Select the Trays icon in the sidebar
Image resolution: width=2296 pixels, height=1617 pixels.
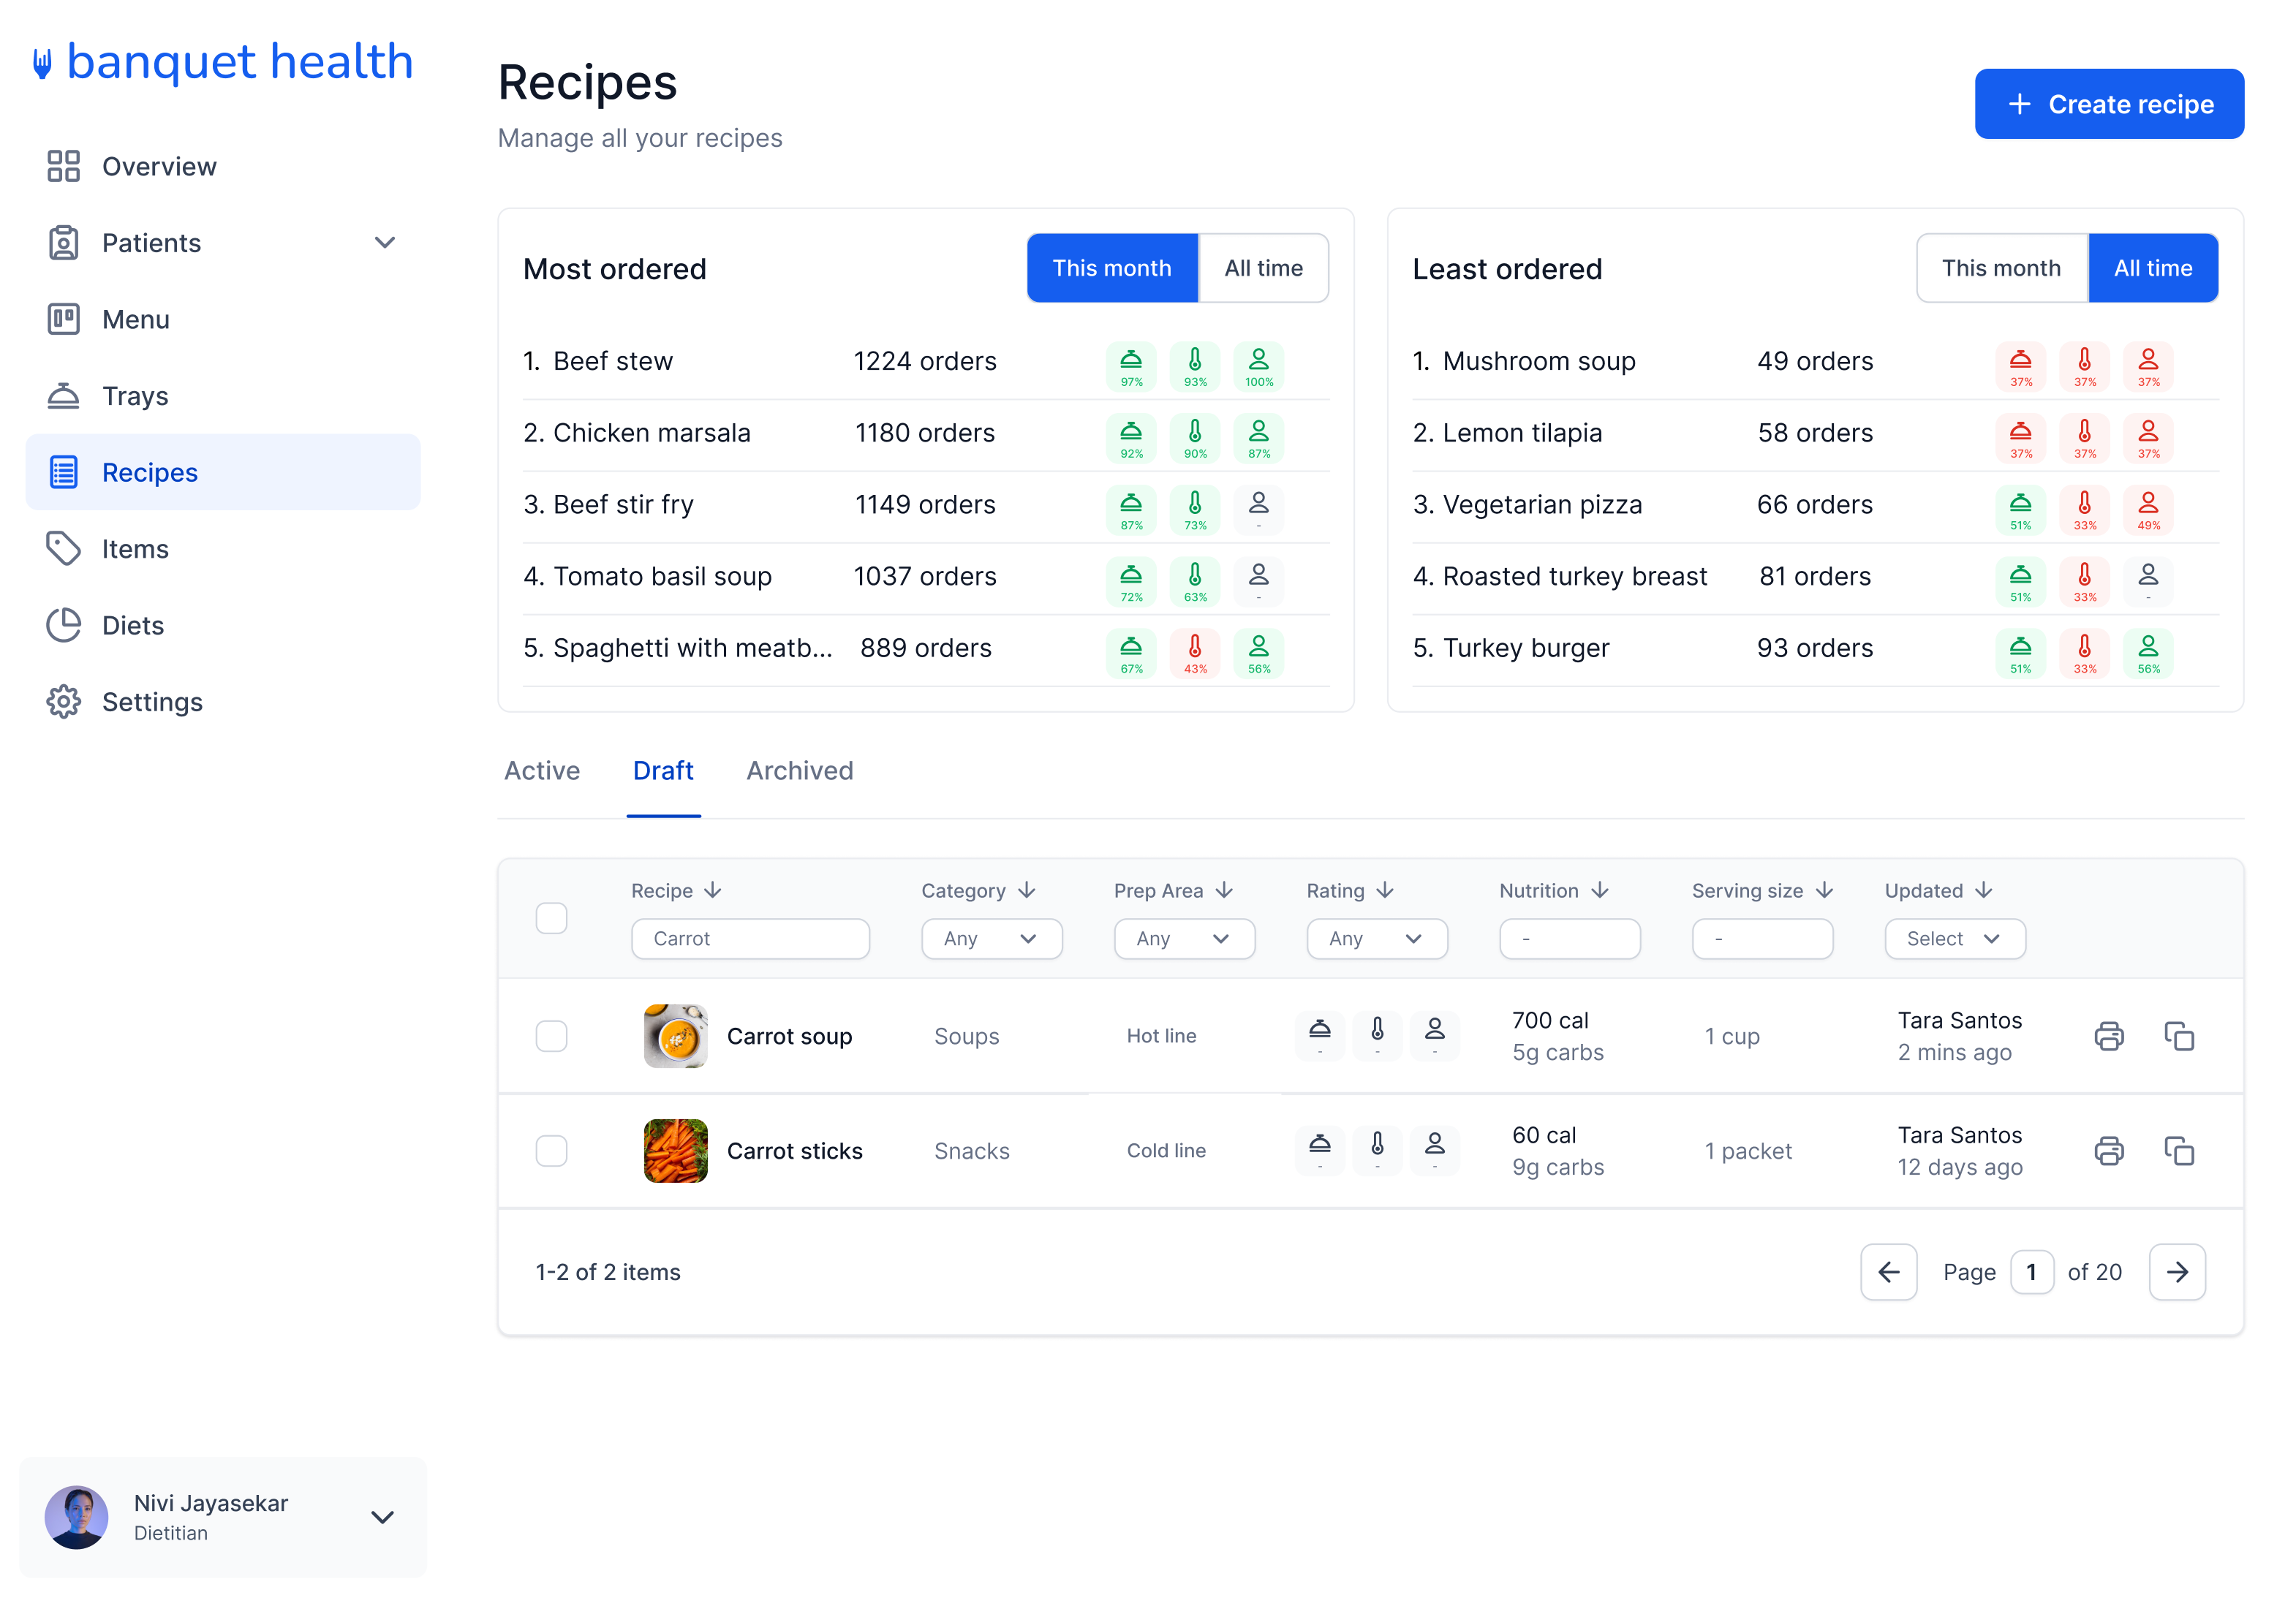64,396
